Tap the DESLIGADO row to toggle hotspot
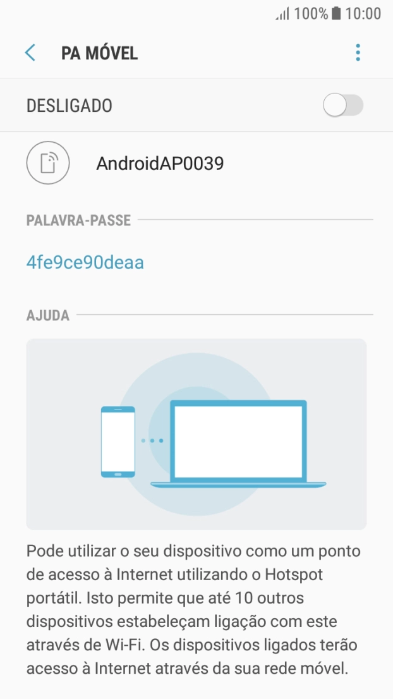 point(196,106)
